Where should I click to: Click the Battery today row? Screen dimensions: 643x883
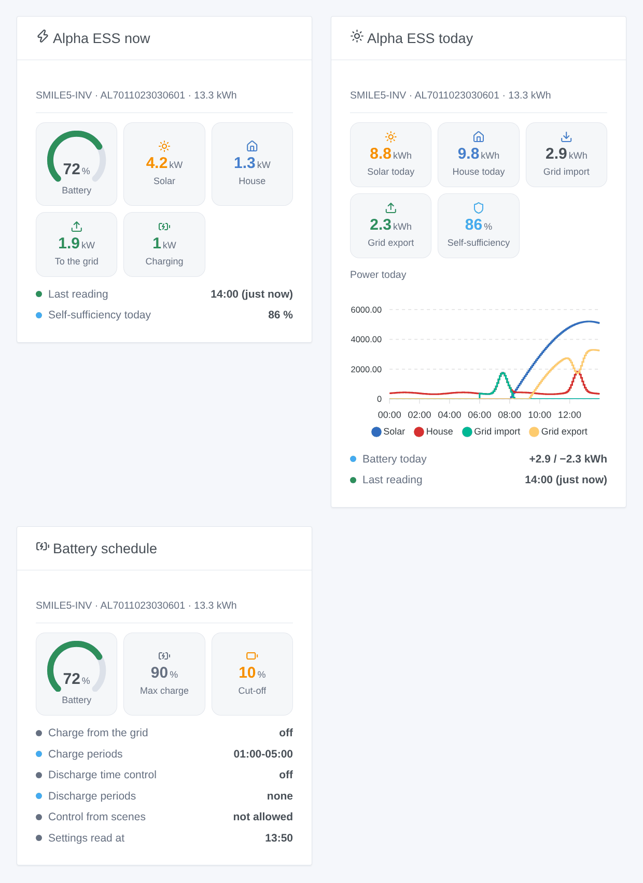pyautogui.click(x=479, y=459)
